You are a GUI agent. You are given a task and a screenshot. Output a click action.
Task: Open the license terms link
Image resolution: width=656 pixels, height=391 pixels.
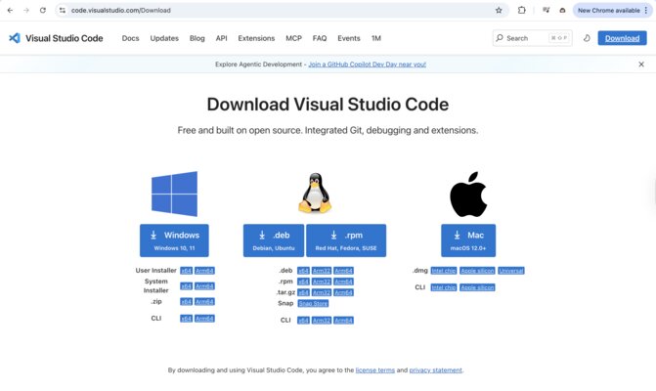pyautogui.click(x=374, y=370)
